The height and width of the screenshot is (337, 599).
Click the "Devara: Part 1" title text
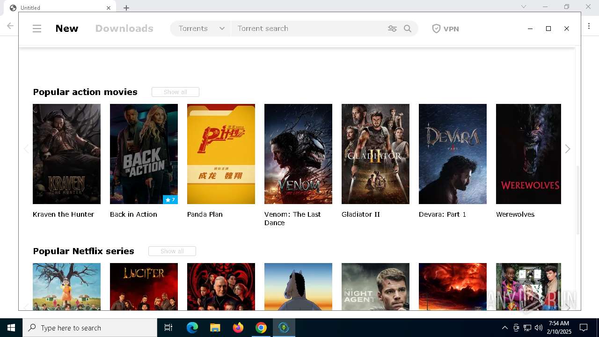coord(442,214)
